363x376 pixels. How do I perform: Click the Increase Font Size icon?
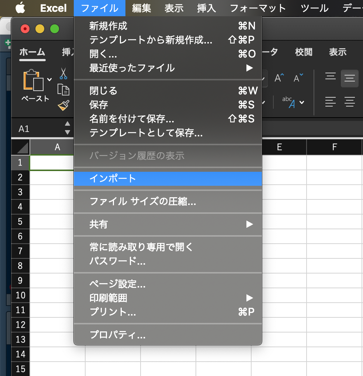[278, 78]
